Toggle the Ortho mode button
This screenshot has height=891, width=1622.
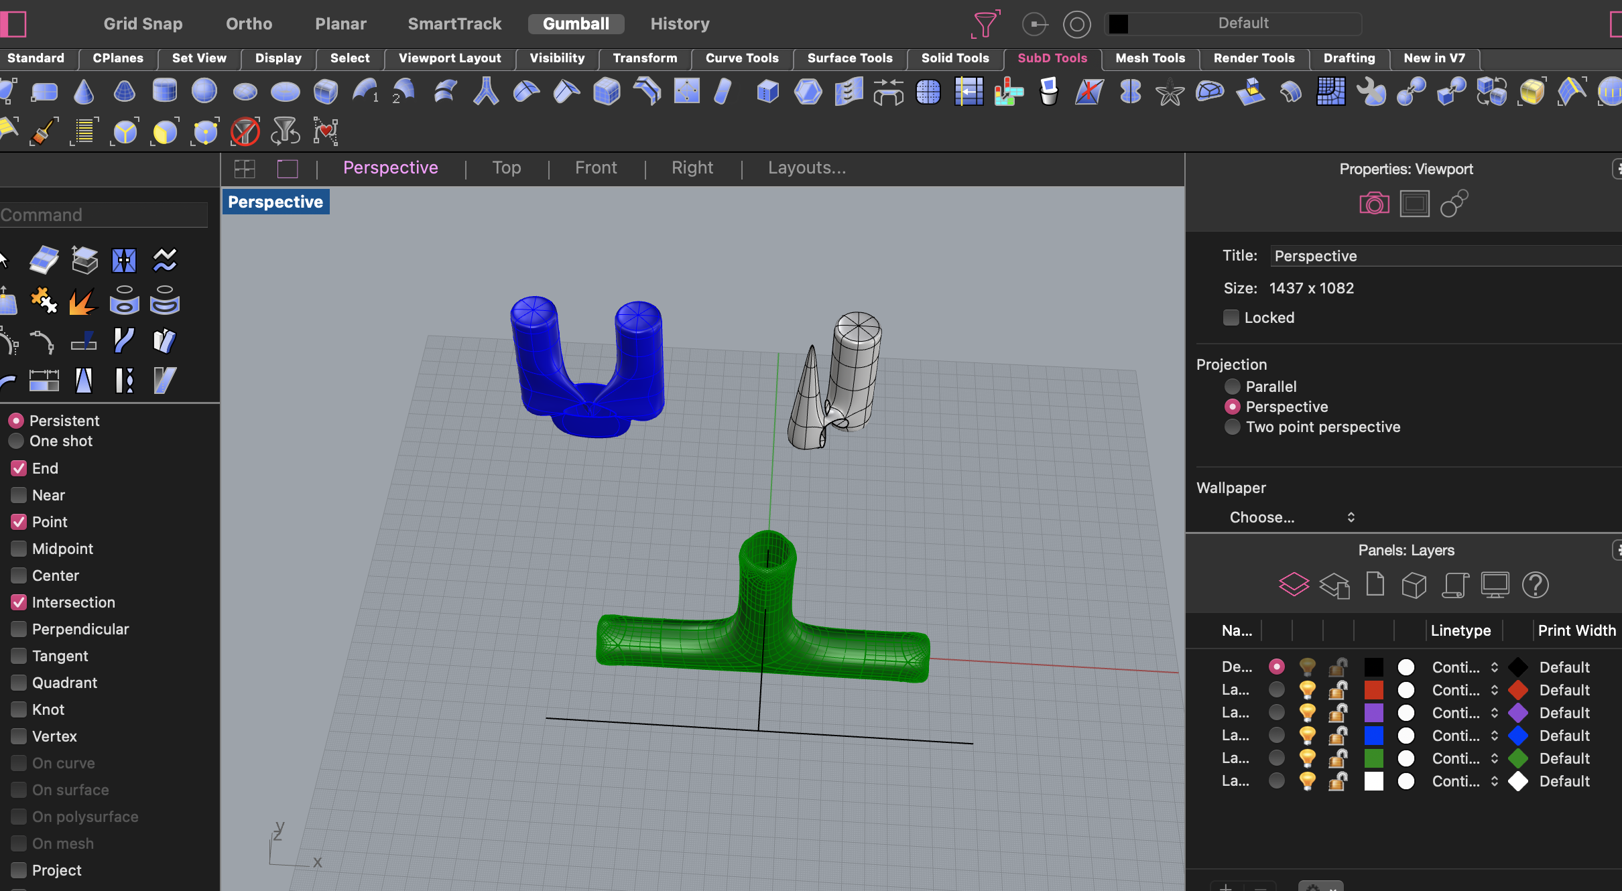[249, 24]
